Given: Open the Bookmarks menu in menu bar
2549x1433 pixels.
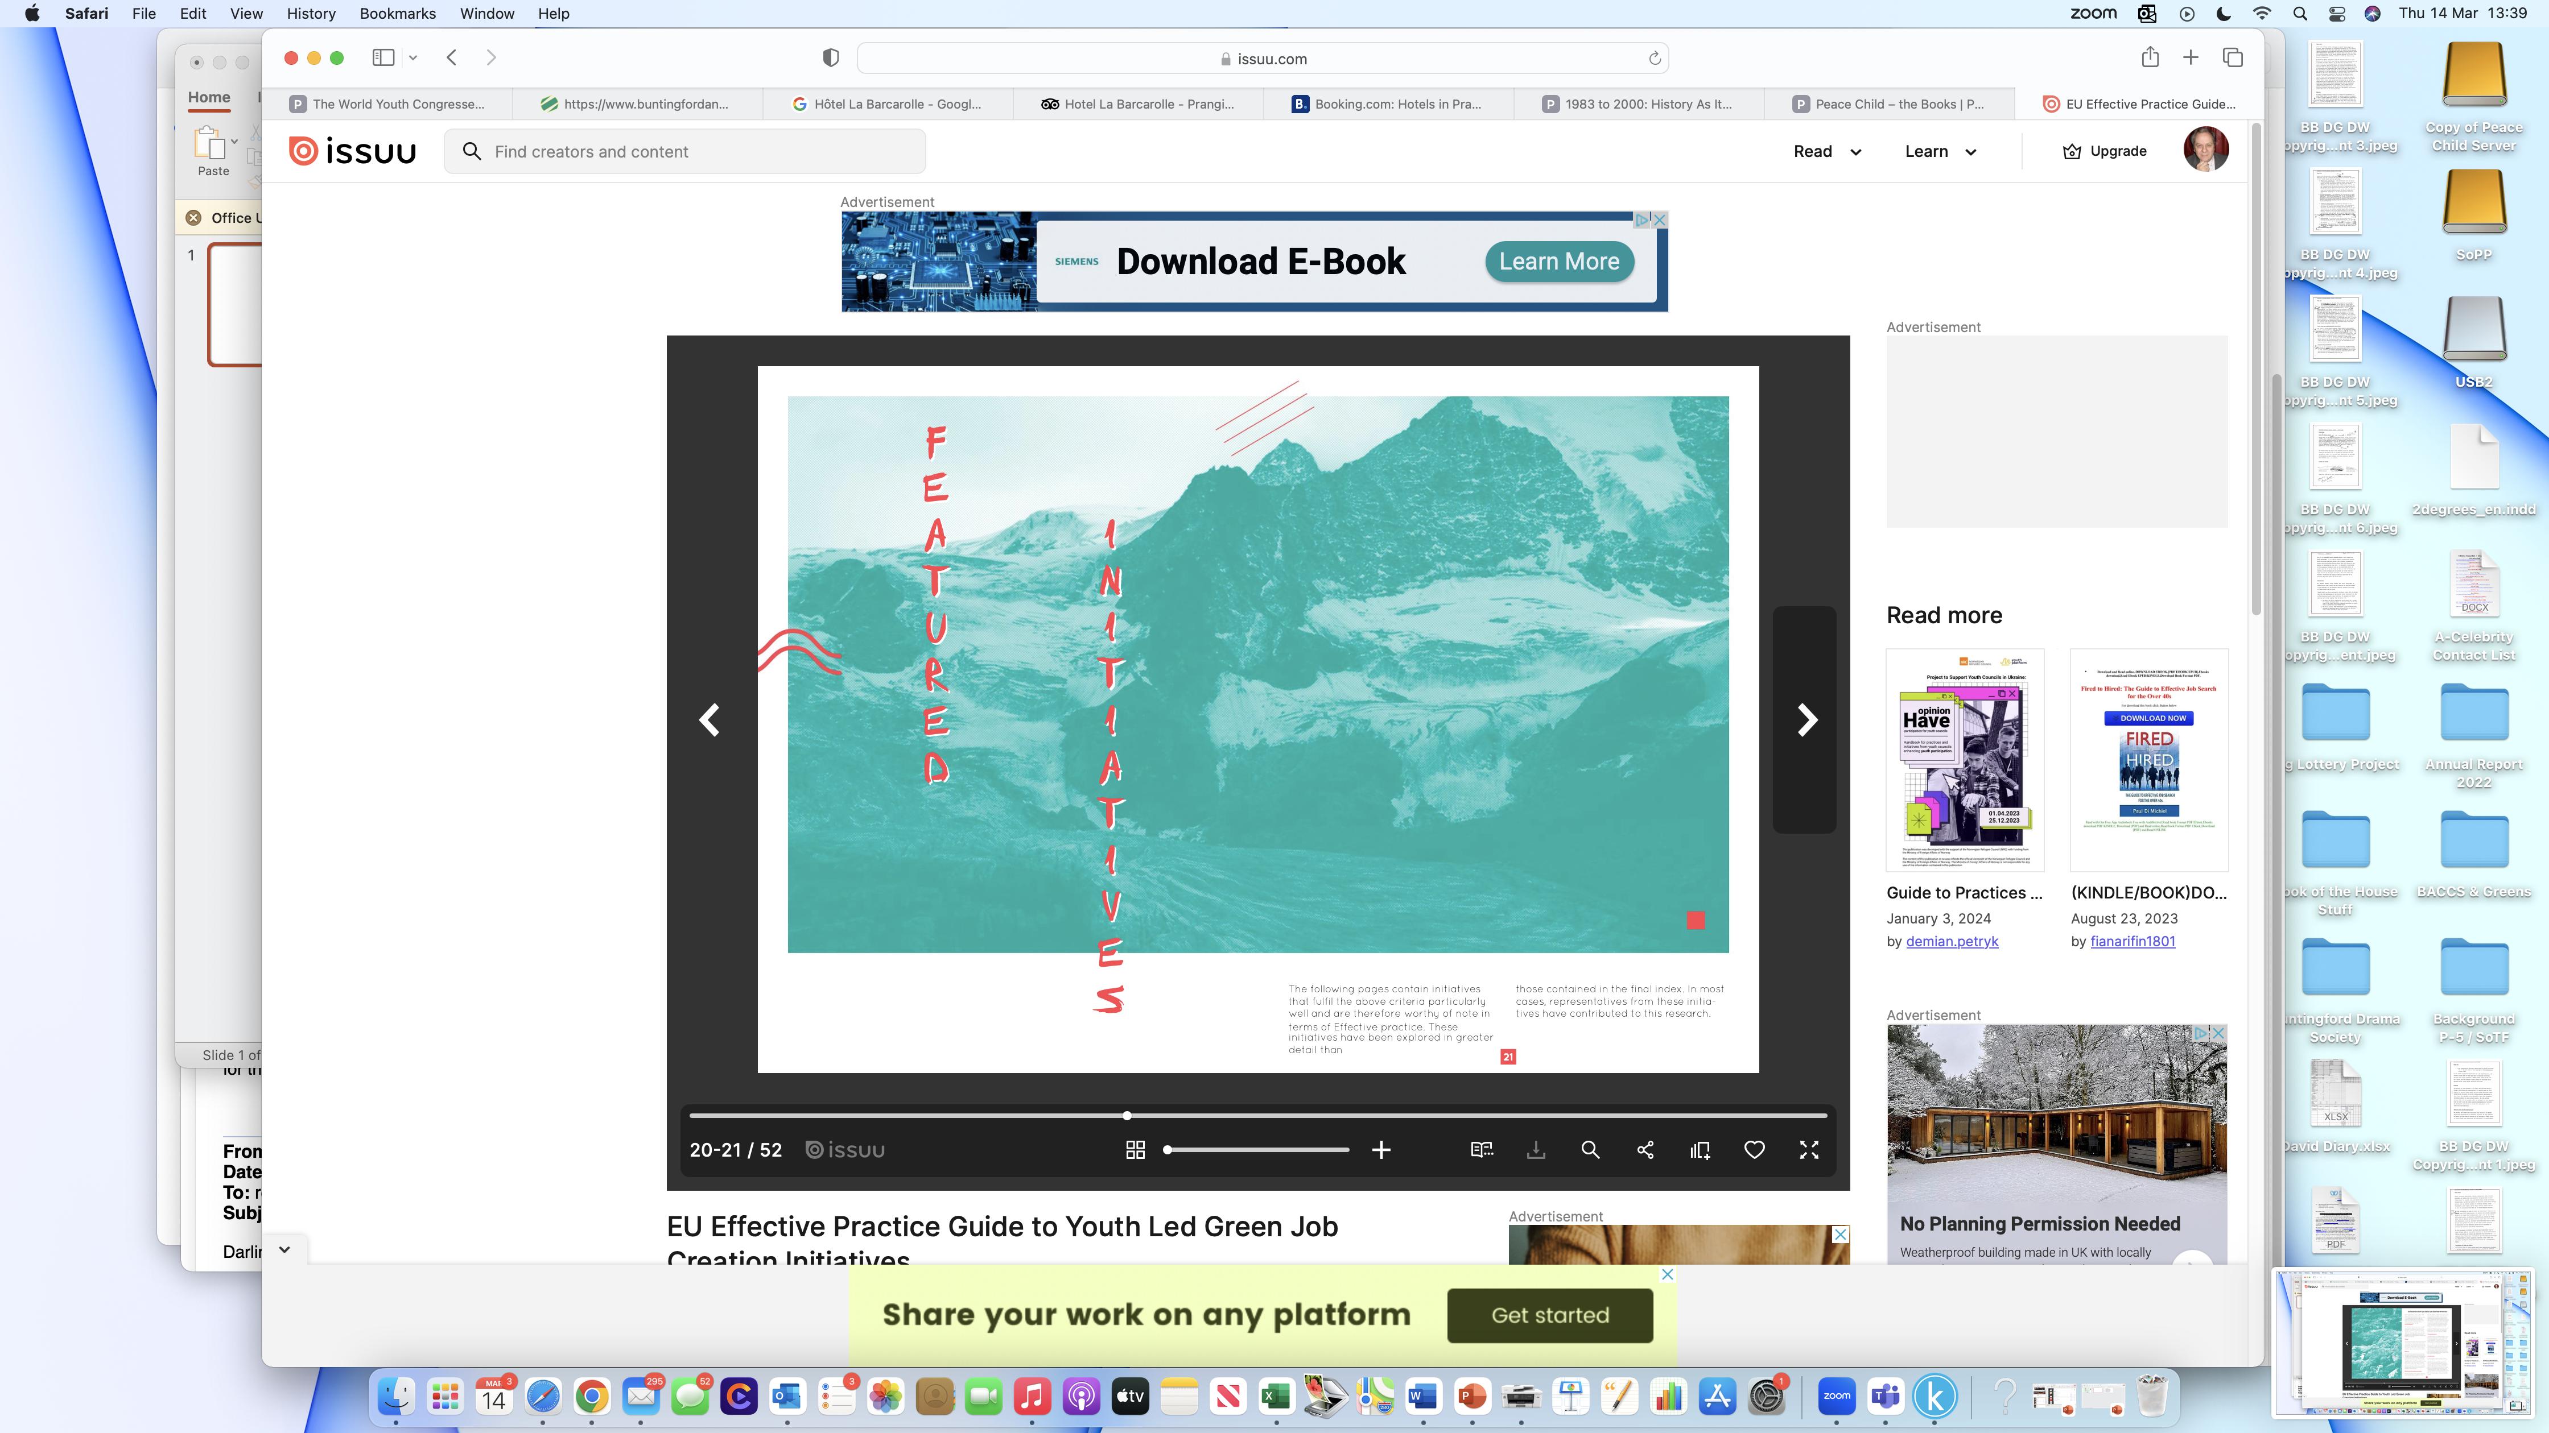Looking at the screenshot, I should click(397, 14).
